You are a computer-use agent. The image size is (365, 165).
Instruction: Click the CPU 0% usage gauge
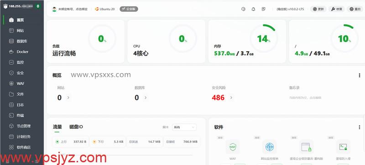[183, 39]
